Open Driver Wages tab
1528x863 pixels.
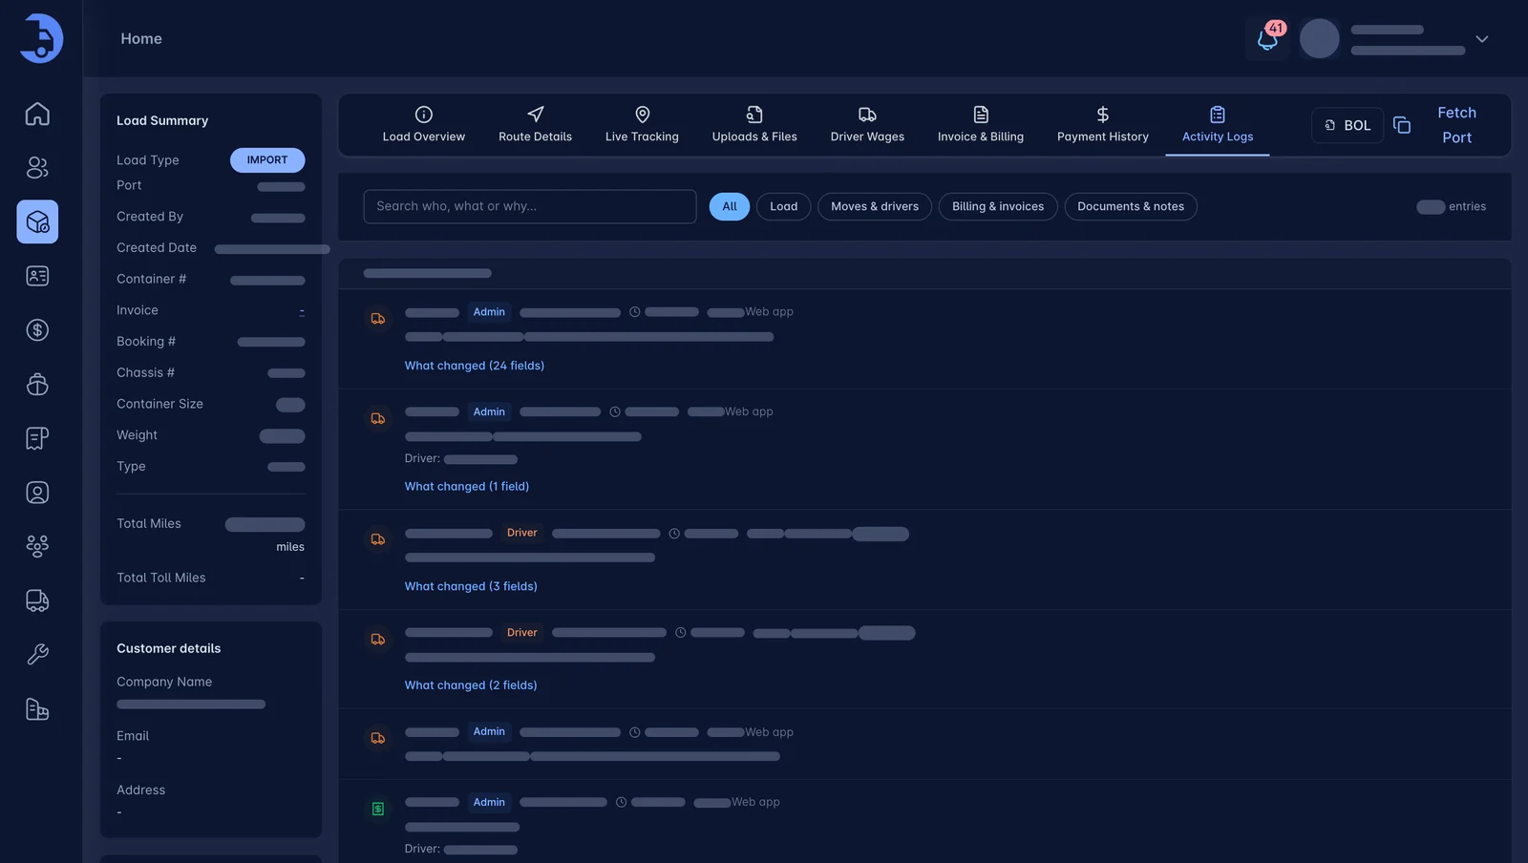[x=867, y=125]
